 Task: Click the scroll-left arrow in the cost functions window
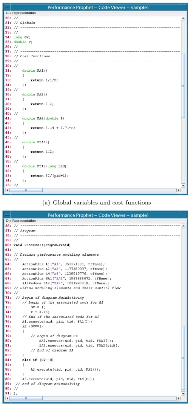coord(7,190)
